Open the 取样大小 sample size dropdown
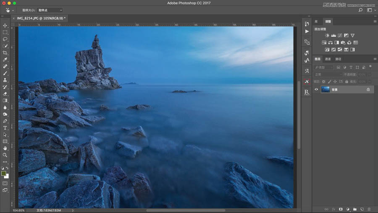The image size is (378, 213). 50,10
